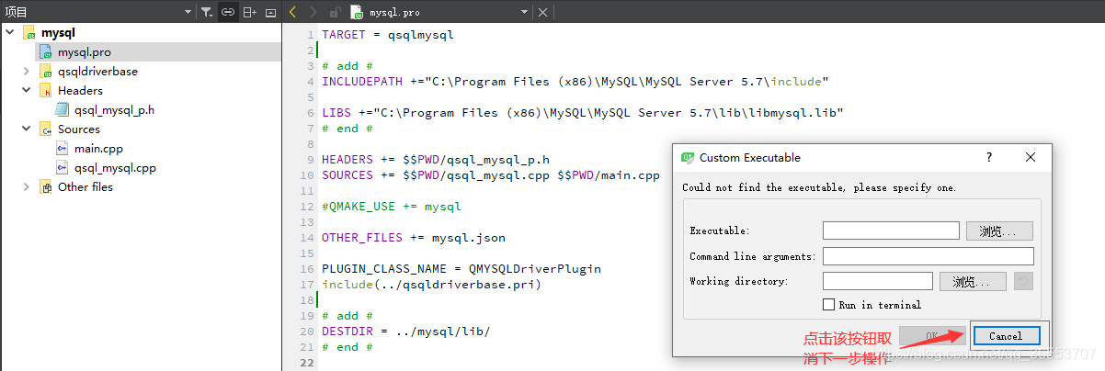The height and width of the screenshot is (371, 1105).
Task: Click the DESTDIR = ../mysql/lib/ line
Action: [x=406, y=332]
